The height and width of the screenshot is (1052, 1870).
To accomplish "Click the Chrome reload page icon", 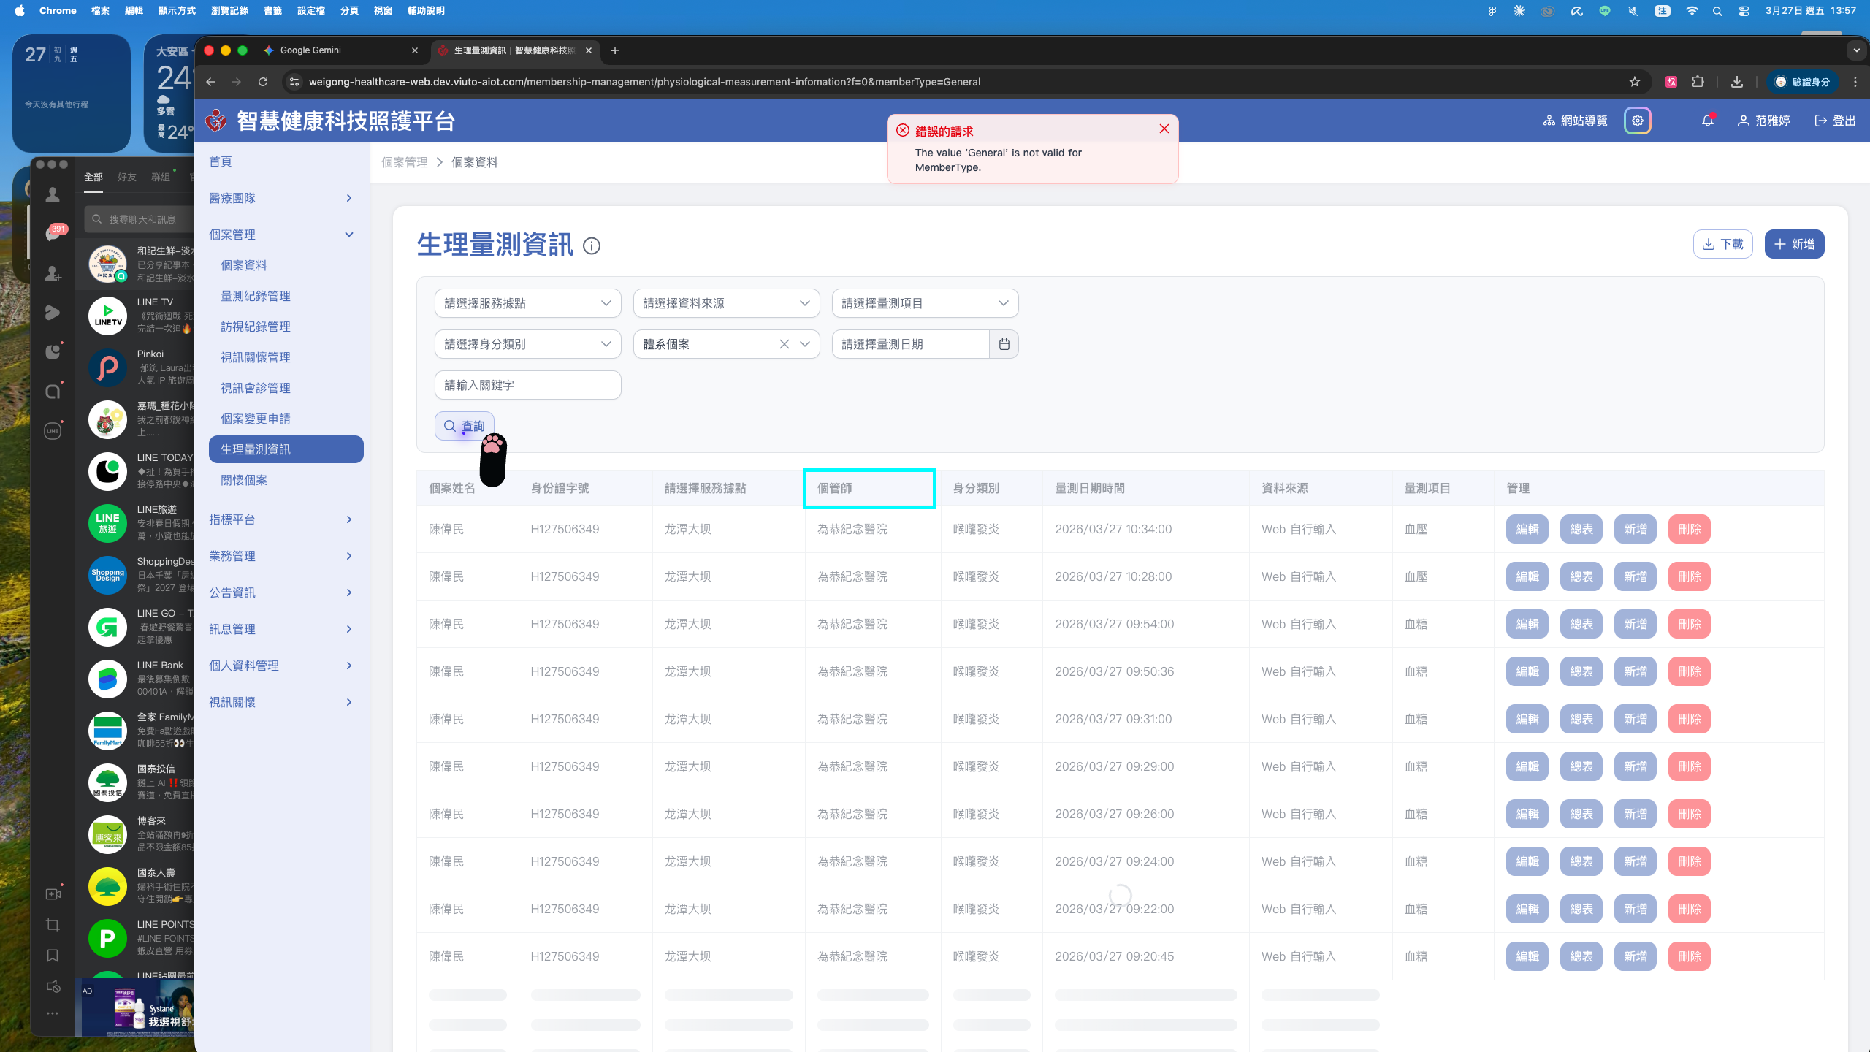I will 263,82.
